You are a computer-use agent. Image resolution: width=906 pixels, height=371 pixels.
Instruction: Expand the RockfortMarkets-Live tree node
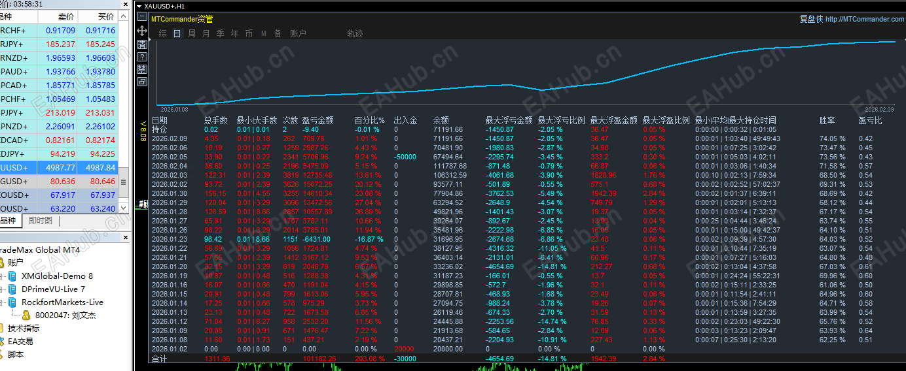coord(3,302)
